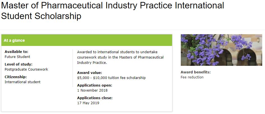Click the "Applications close:" label
265x114 pixels.
pyautogui.click(x=95, y=98)
